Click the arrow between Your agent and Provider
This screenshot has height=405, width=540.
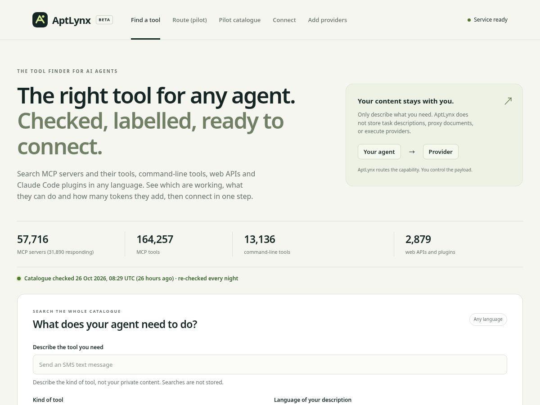pyautogui.click(x=412, y=152)
